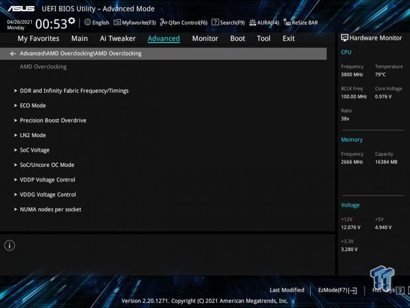Open the VDDG Voltage Control submenu

(x=48, y=195)
